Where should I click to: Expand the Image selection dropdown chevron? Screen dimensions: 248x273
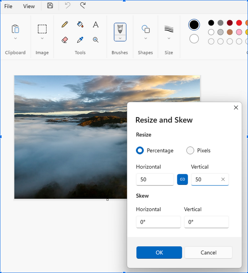click(42, 38)
